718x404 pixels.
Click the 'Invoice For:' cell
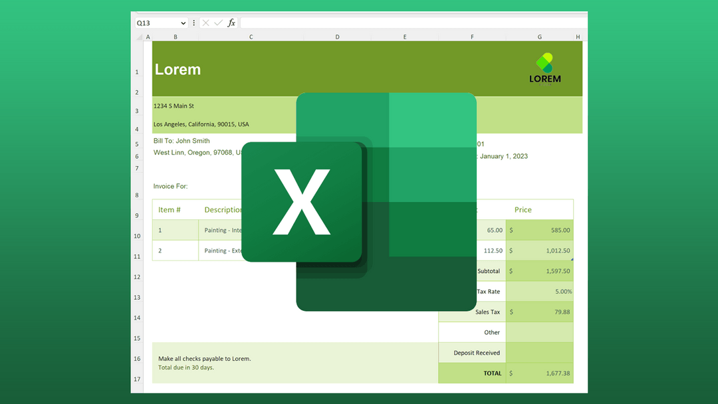point(170,186)
